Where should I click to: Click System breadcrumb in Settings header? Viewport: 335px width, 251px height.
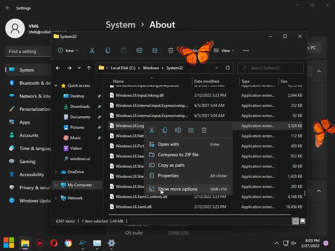[x=120, y=25]
